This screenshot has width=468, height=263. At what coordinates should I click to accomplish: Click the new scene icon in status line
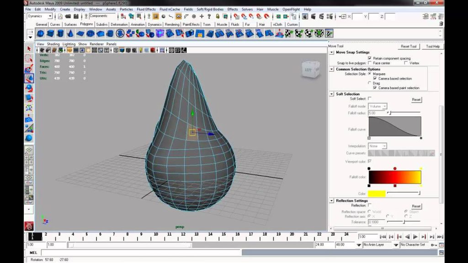60,16
